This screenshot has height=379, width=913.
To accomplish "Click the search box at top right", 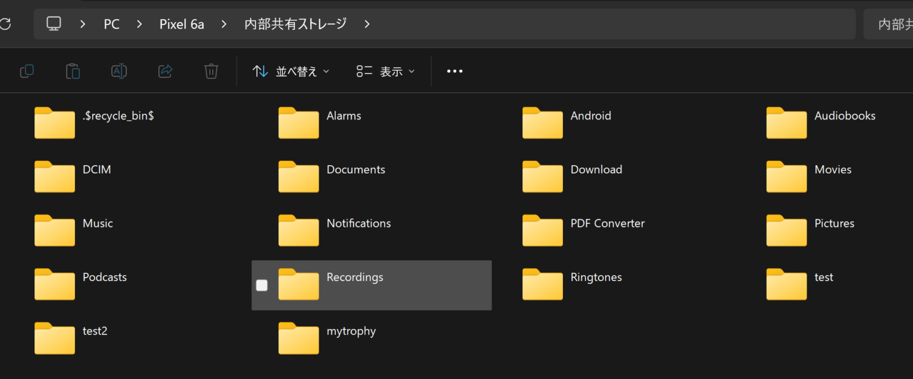I will [x=892, y=24].
